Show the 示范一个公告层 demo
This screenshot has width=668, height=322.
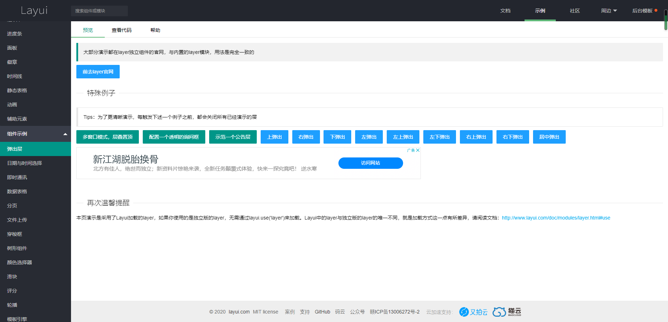pyautogui.click(x=233, y=137)
